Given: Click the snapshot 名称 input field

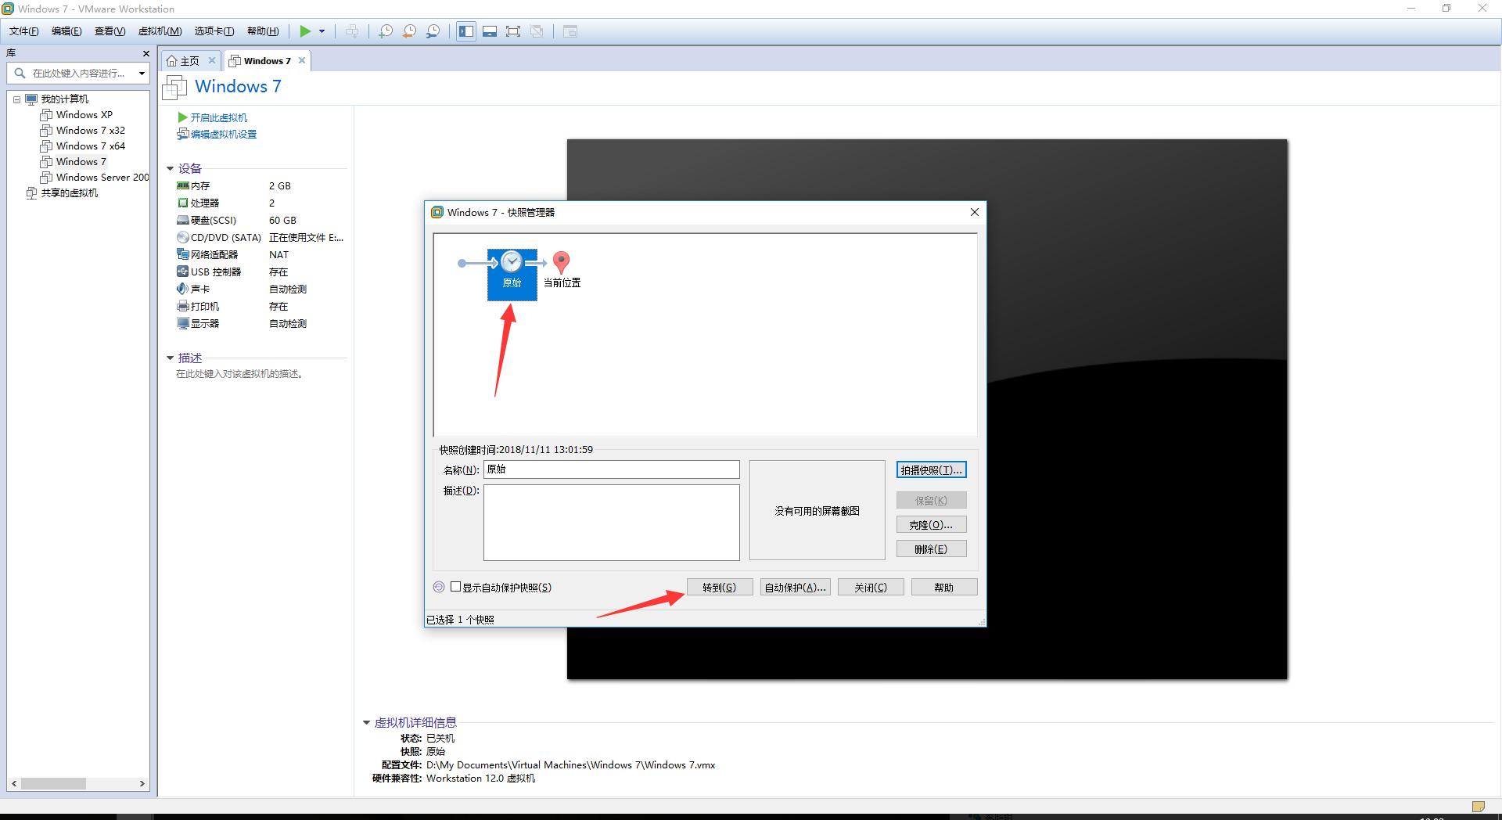Looking at the screenshot, I should [612, 469].
